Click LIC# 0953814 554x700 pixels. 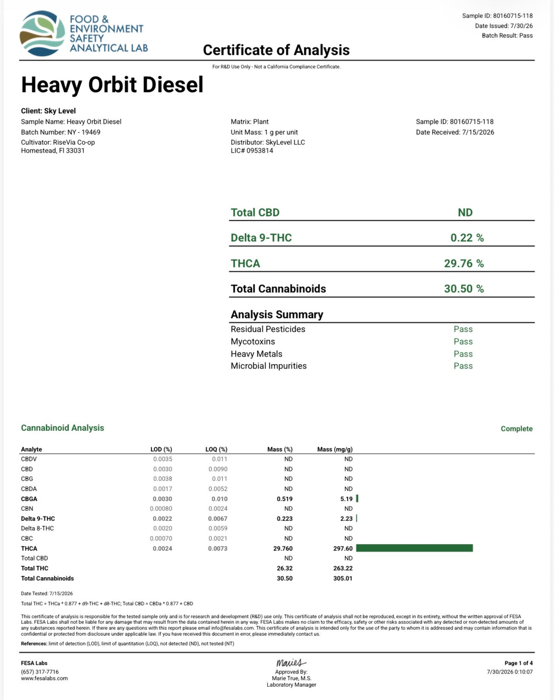pyautogui.click(x=252, y=151)
